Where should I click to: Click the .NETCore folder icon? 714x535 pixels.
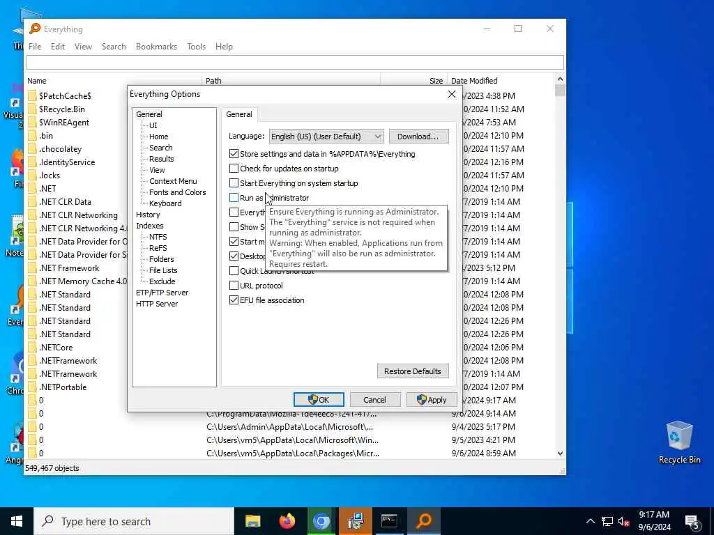point(32,347)
